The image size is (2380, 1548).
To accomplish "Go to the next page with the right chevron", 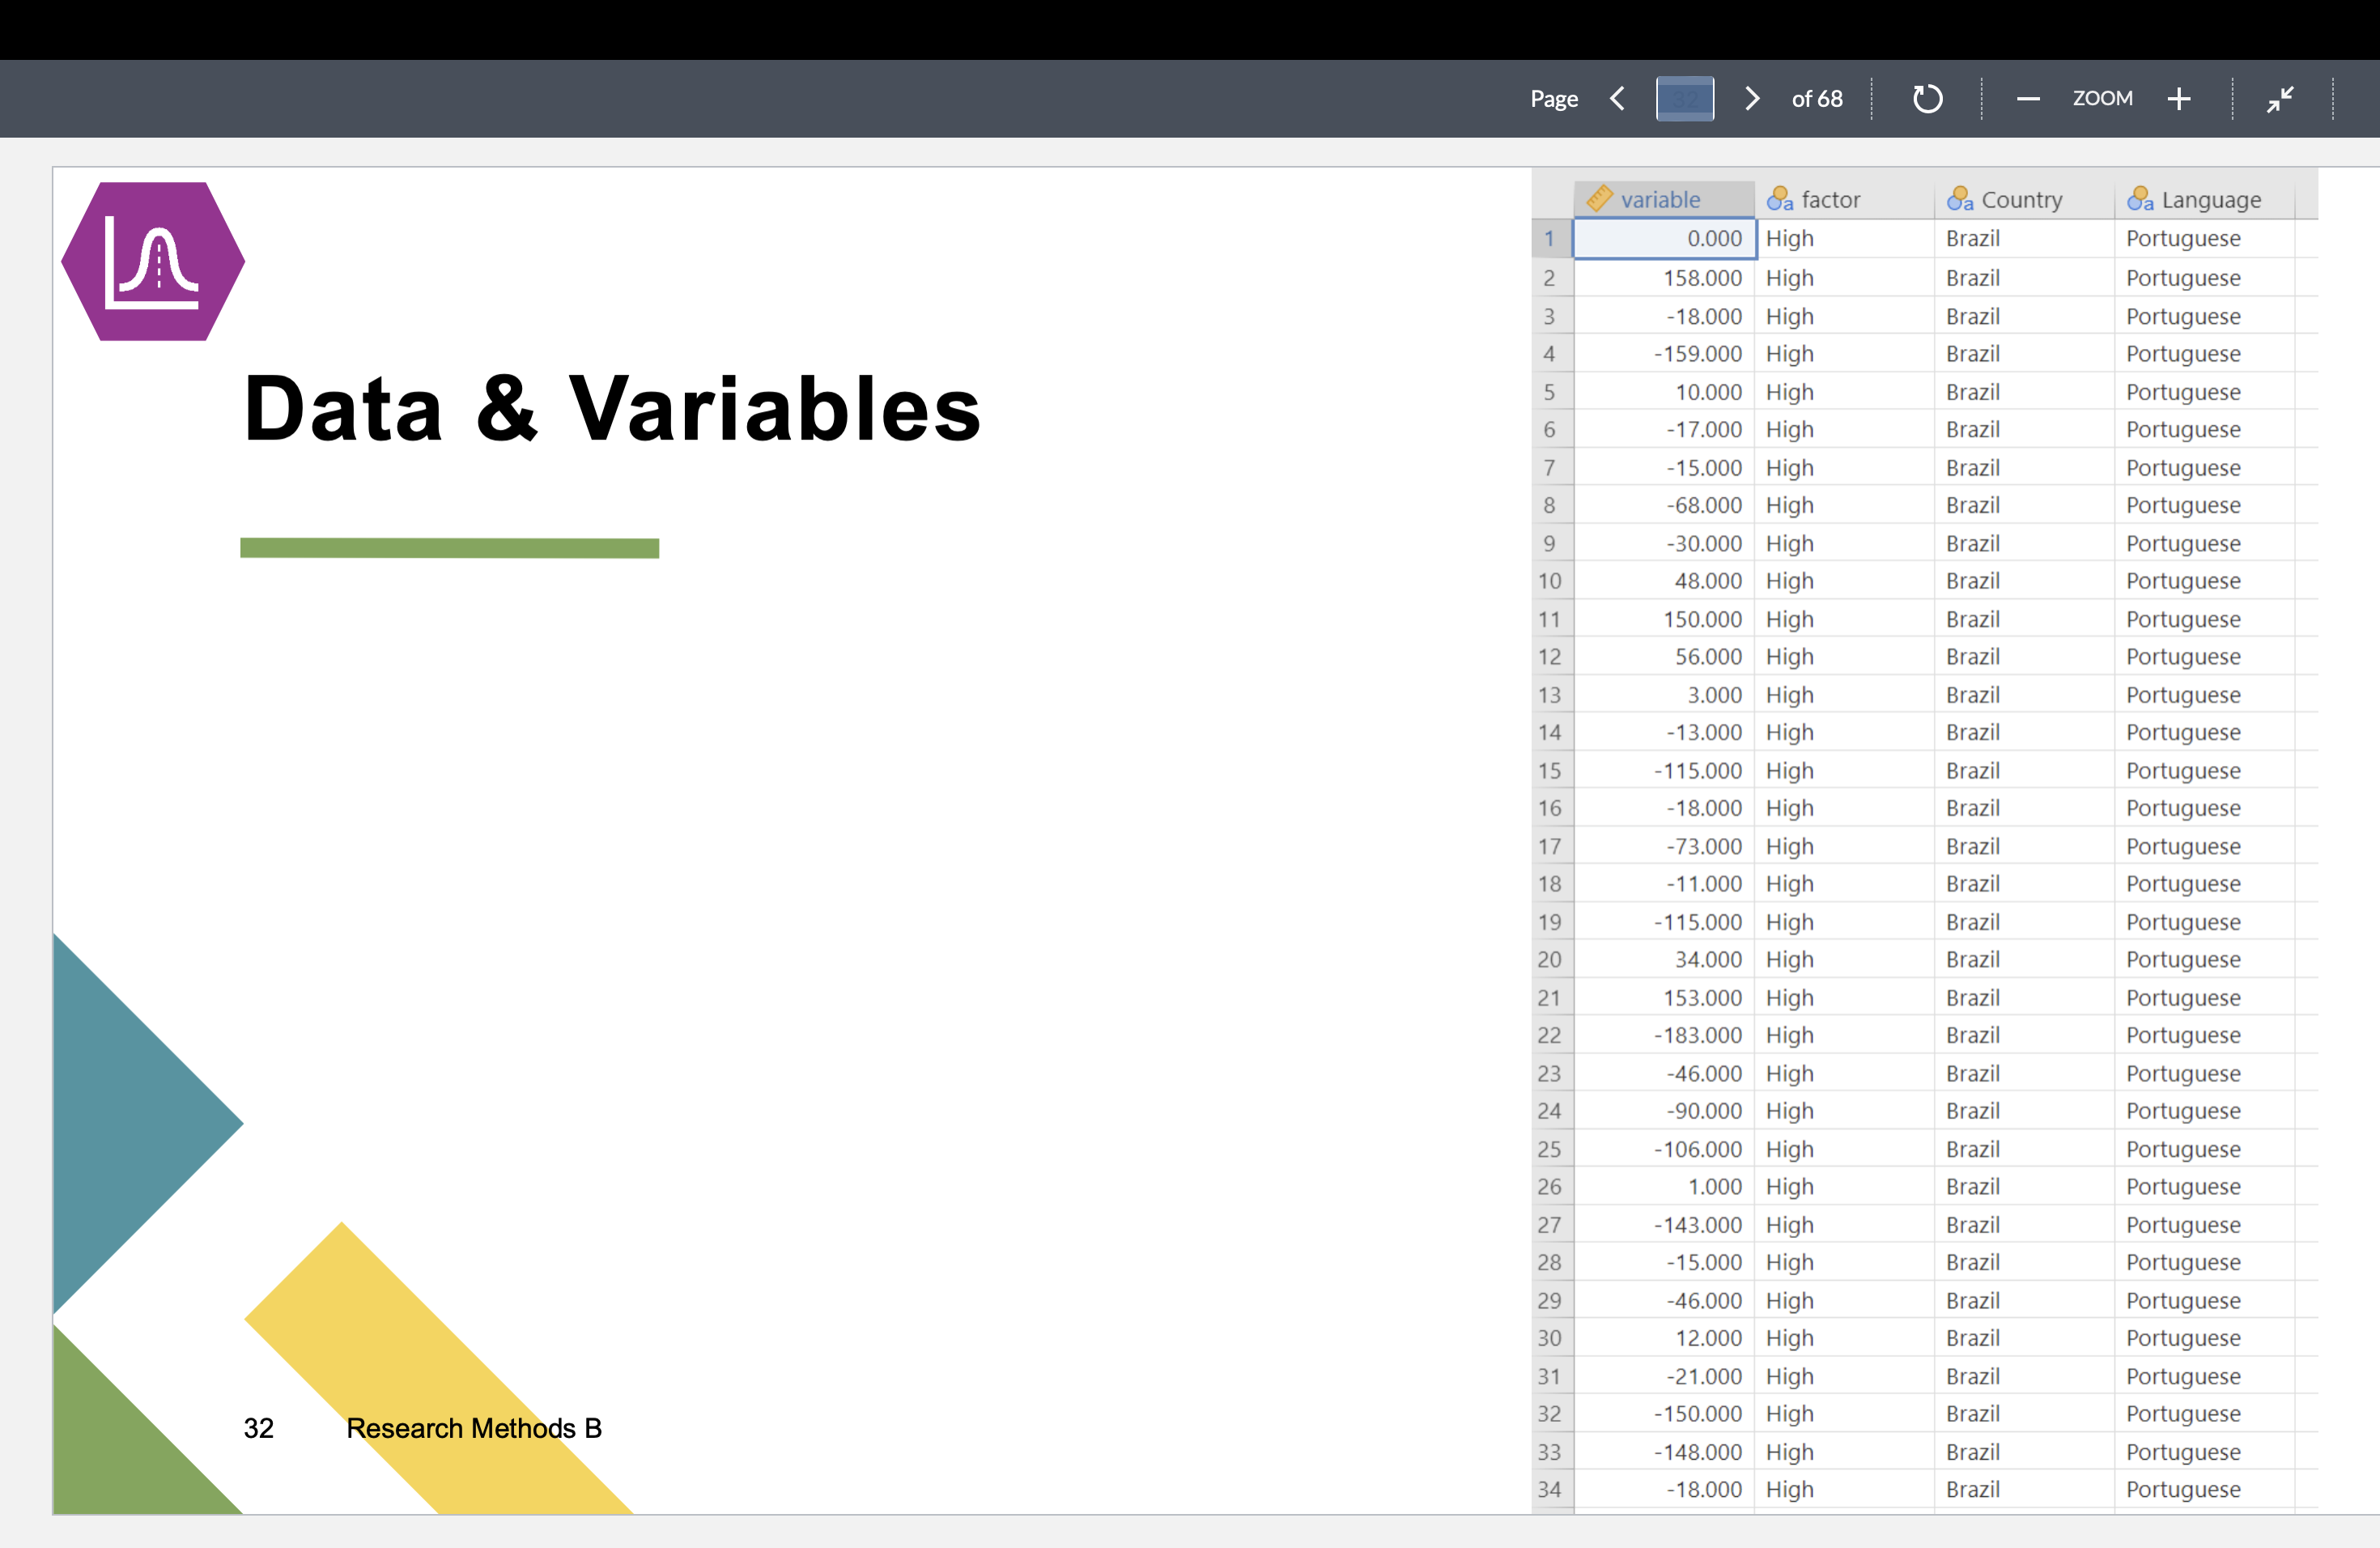I will pos(1752,98).
